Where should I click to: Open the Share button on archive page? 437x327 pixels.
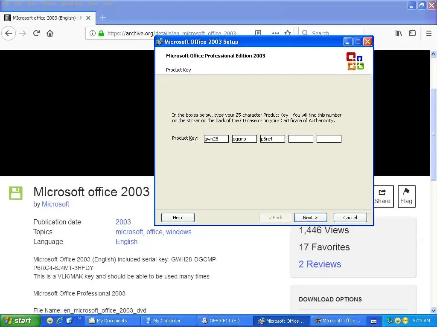(x=384, y=196)
